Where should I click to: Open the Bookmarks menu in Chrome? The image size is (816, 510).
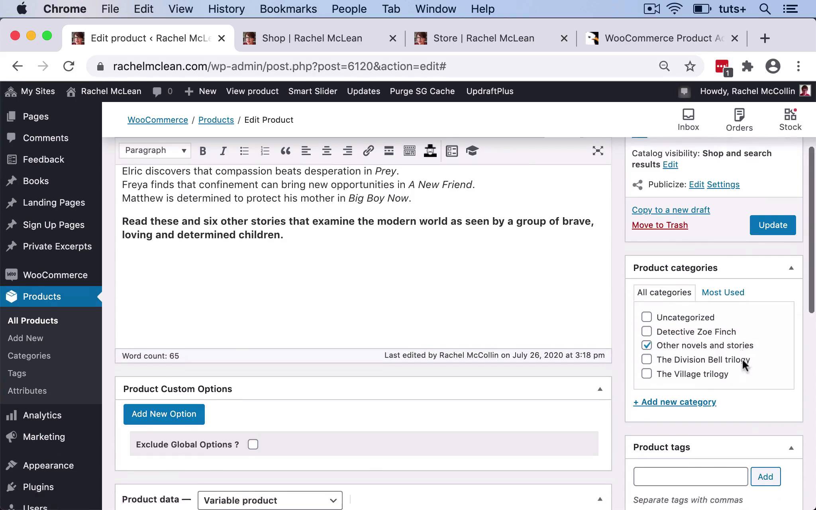pyautogui.click(x=288, y=9)
